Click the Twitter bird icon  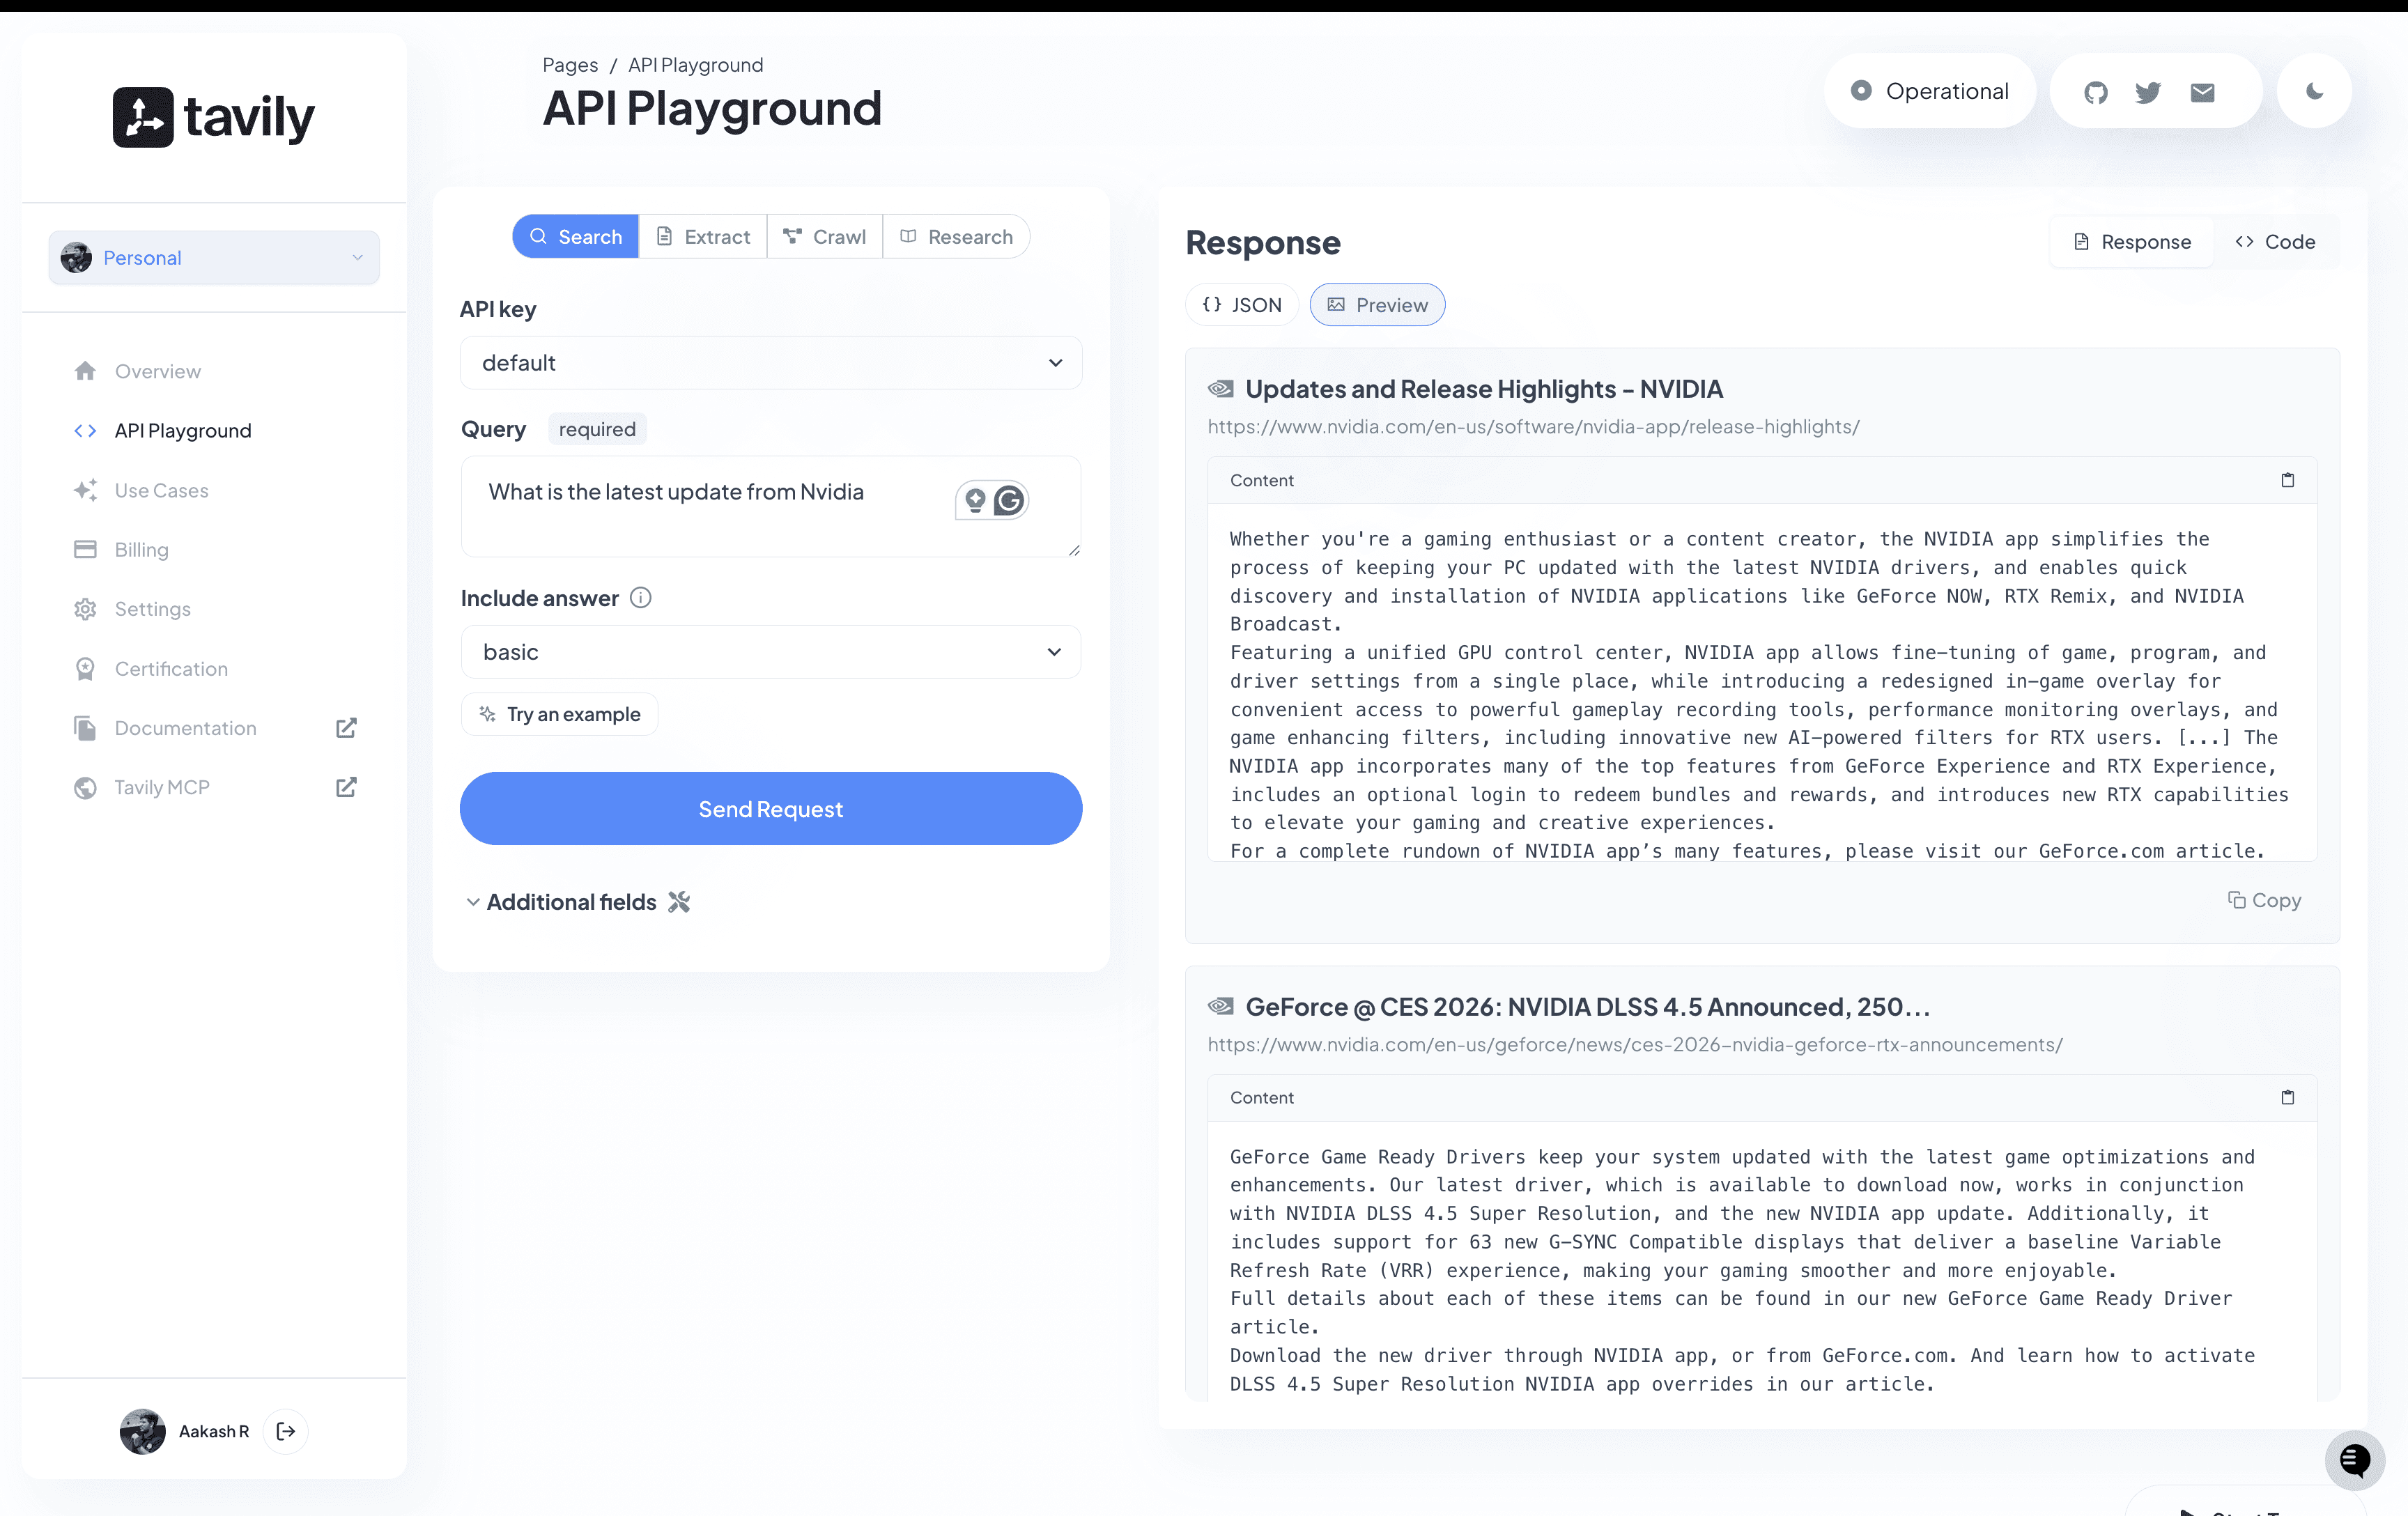click(2148, 92)
